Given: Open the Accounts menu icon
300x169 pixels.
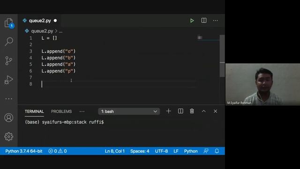Looking at the screenshot, I should point(8,118).
